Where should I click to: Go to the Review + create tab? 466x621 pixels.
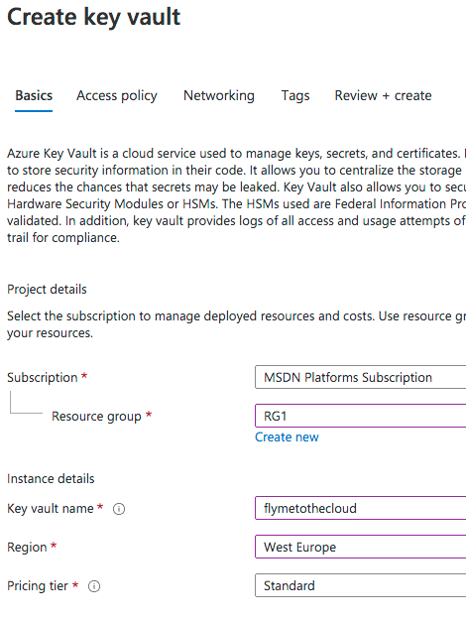coord(383,96)
